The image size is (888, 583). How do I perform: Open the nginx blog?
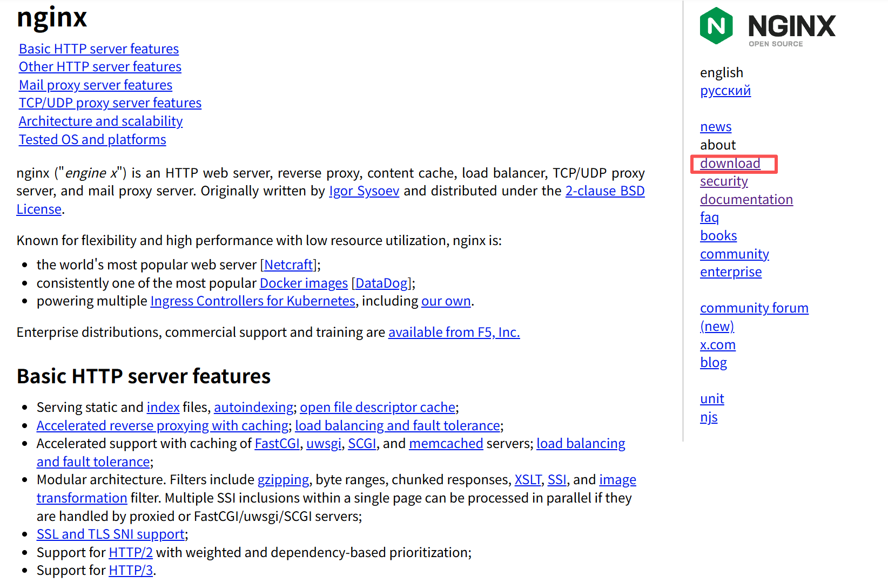(714, 362)
